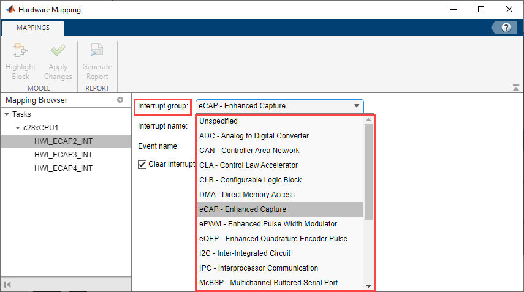This screenshot has height=292, width=524.
Task: Click the collapse panel icon at bottom left
Action: coord(9,284)
